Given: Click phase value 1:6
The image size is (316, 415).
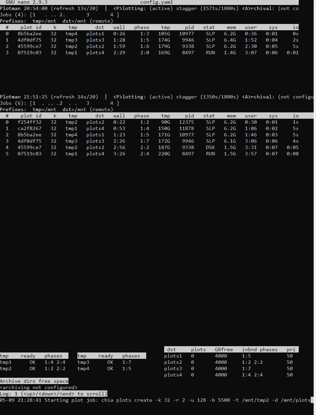Looking at the screenshot, I should [145, 46].
